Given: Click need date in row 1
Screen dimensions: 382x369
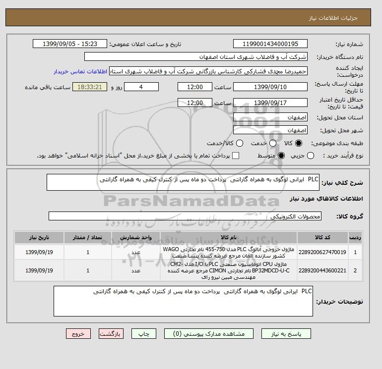Looking at the screenshot, I should (x=39, y=252).
